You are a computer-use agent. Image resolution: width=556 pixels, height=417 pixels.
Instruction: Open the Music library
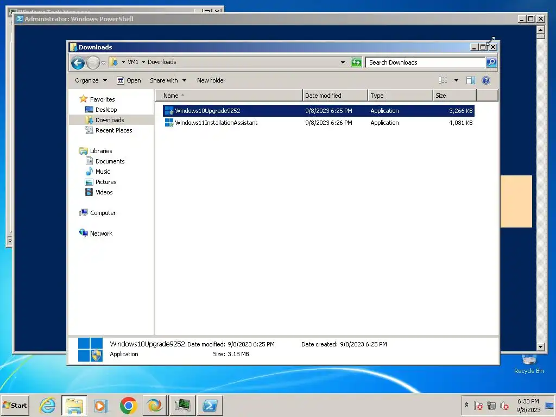coord(98,172)
